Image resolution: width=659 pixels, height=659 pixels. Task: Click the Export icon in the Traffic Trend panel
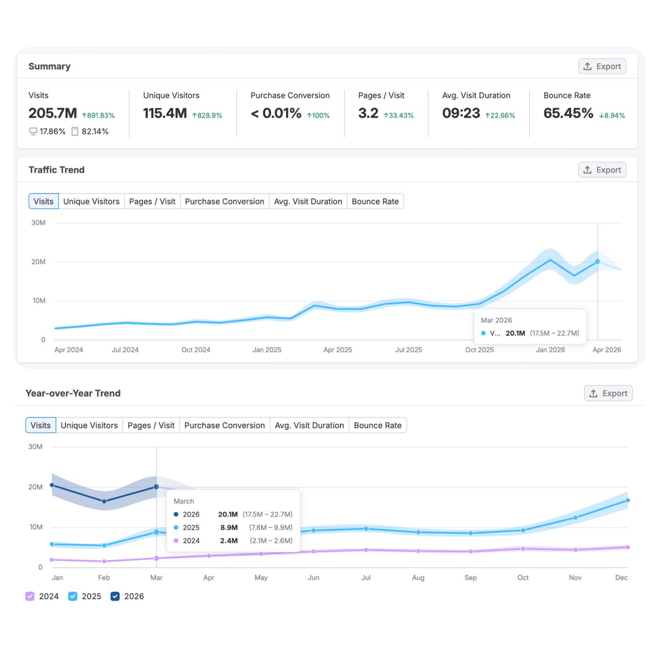point(587,169)
